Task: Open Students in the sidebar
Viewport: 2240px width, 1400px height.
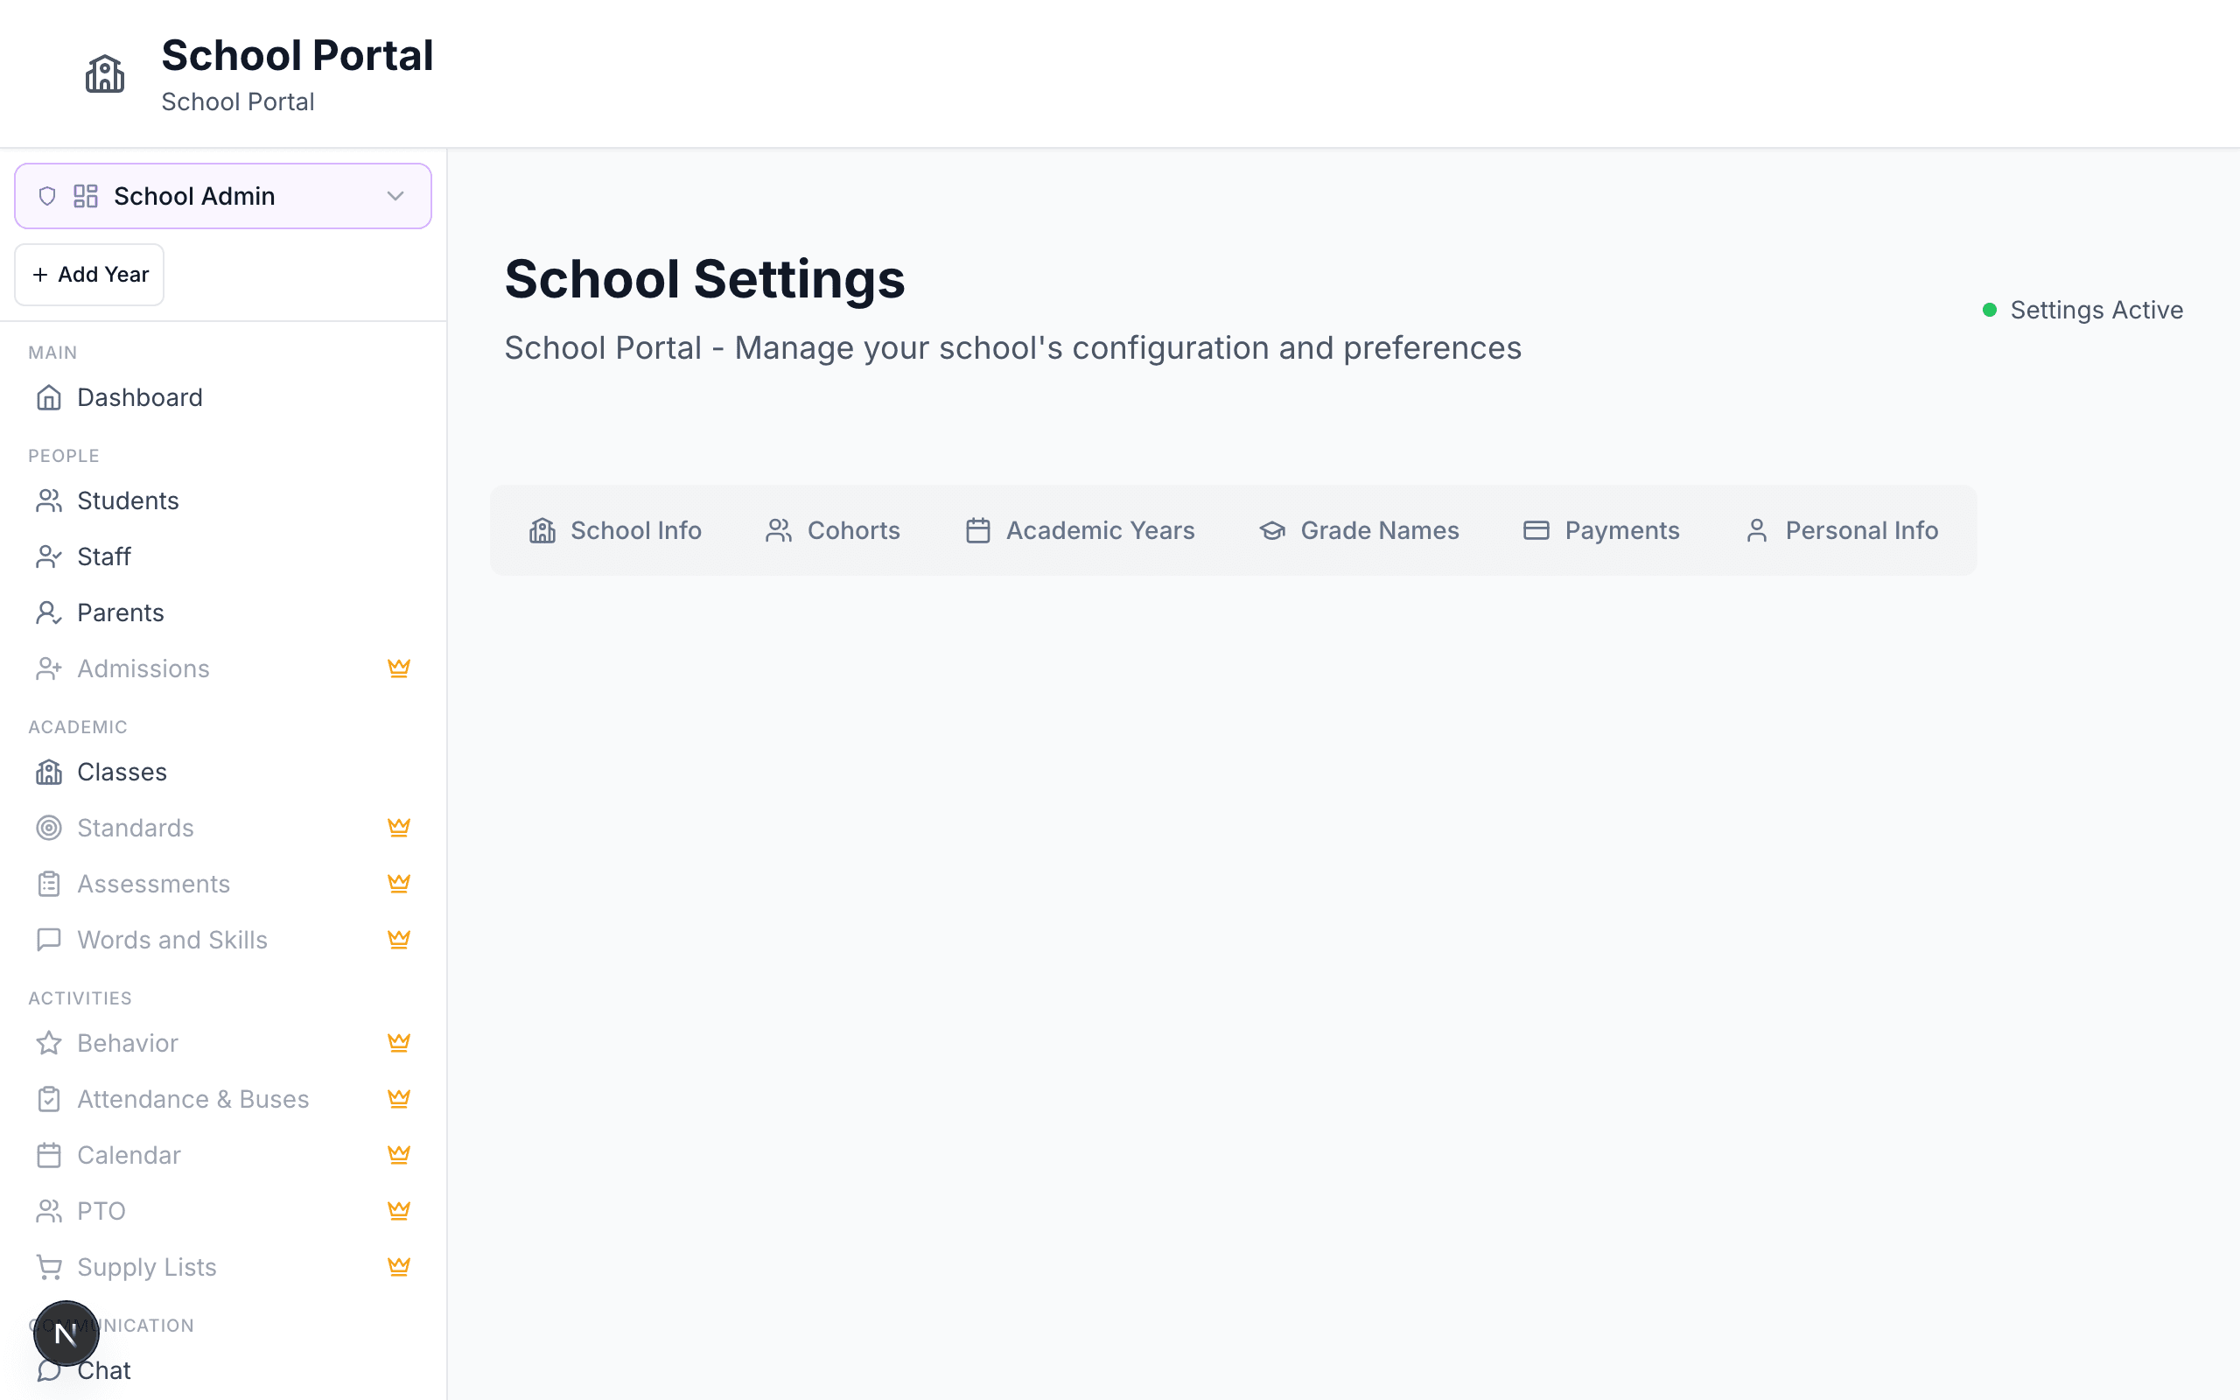Action: click(128, 500)
